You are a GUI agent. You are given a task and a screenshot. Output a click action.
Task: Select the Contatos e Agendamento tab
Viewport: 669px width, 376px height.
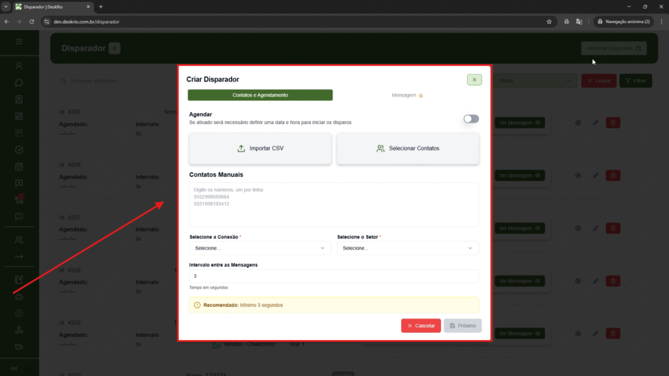(x=260, y=95)
